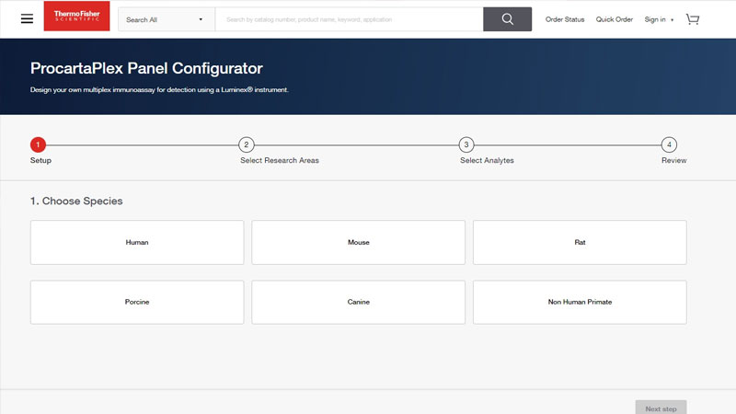
Task: Select the Mouse species card
Action: (x=358, y=242)
